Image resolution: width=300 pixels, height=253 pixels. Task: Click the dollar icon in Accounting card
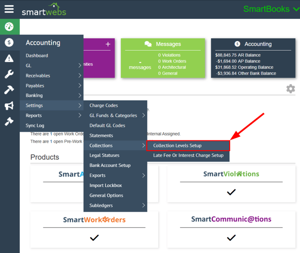click(237, 44)
